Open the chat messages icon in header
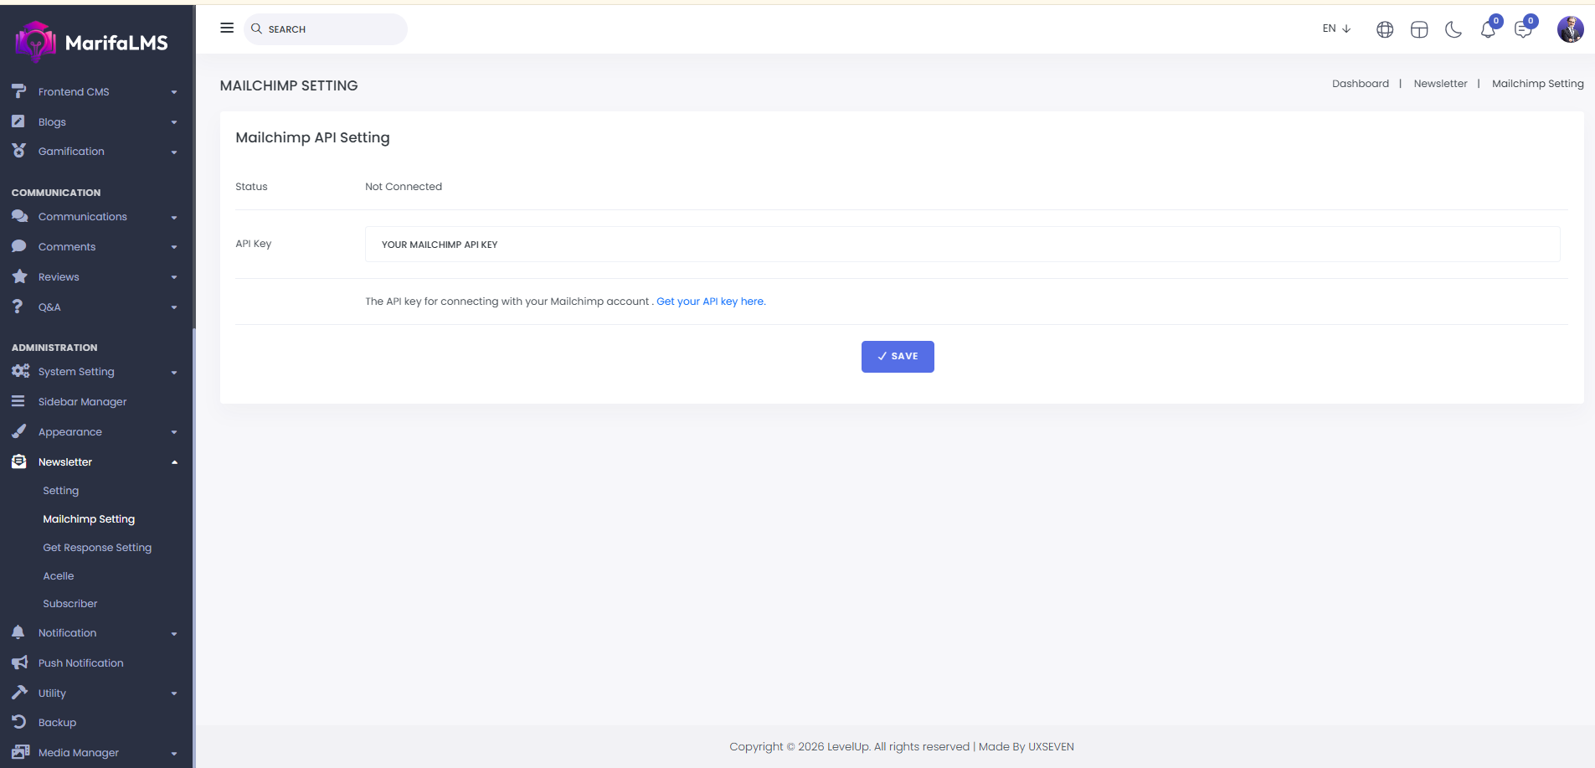Viewport: 1595px width, 768px height. click(x=1522, y=30)
